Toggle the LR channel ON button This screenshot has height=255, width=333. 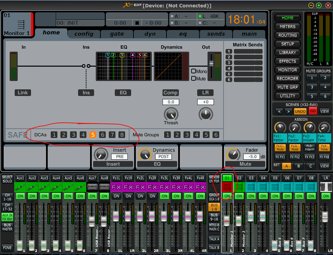(326, 196)
